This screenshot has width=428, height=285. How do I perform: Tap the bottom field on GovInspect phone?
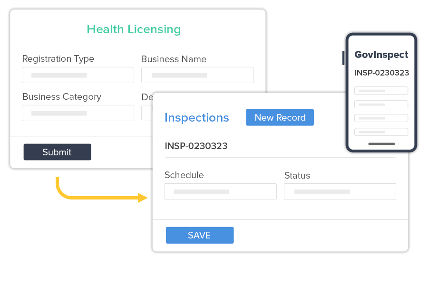[381, 132]
